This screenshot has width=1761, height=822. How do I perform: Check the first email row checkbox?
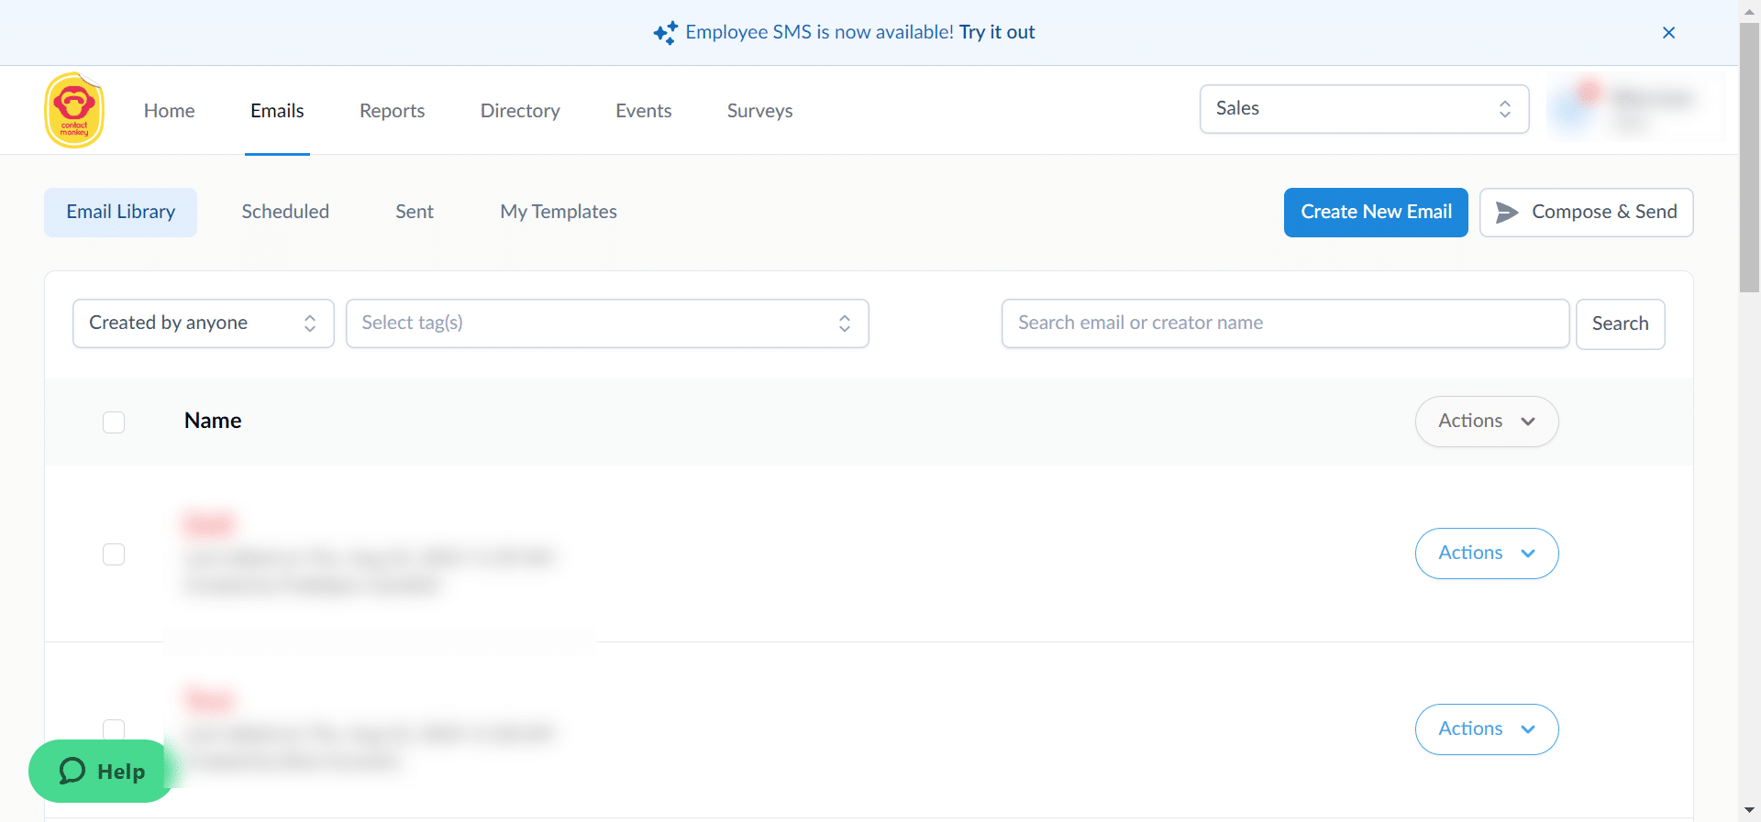(114, 554)
